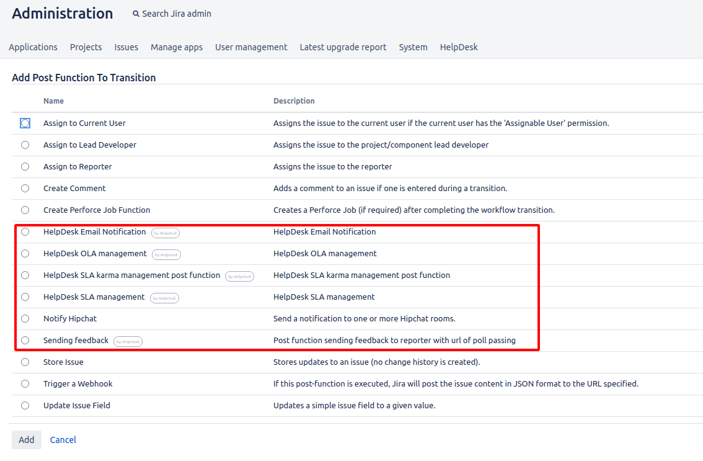703x461 pixels.
Task: Open the Projects admin tab
Action: pos(86,47)
